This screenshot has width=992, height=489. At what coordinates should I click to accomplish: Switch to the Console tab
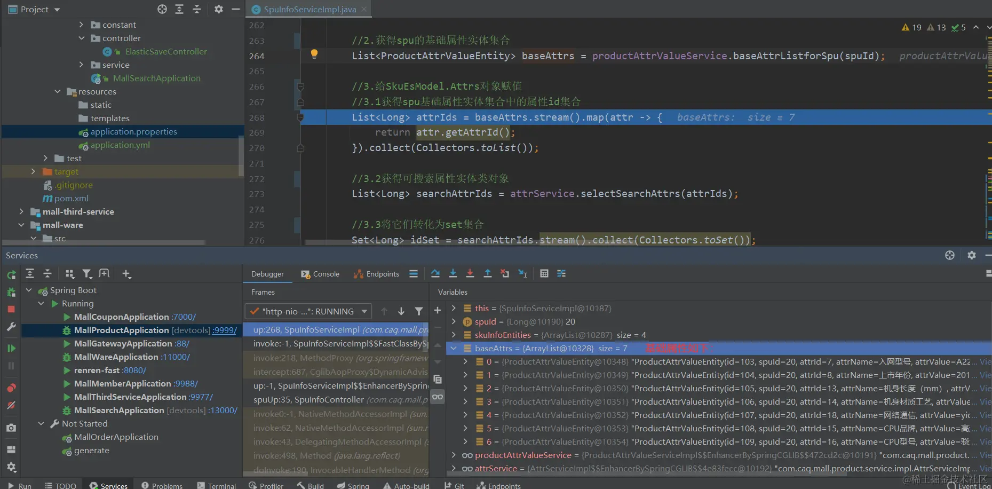click(320, 274)
